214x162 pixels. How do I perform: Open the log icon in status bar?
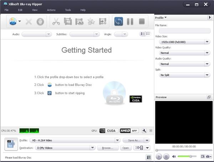(148, 157)
